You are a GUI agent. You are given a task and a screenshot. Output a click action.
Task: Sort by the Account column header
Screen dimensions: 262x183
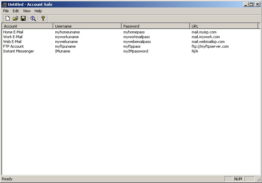28,26
